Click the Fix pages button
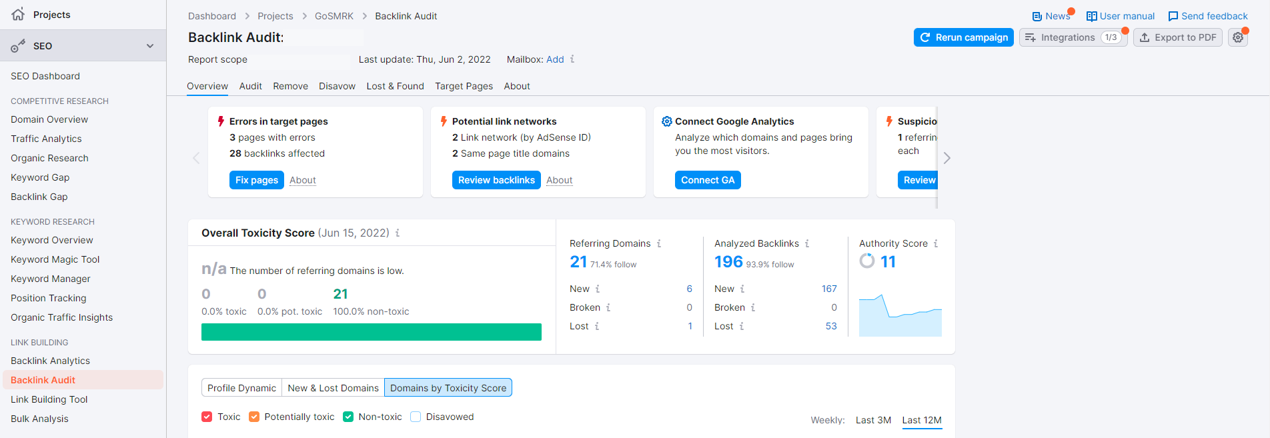The height and width of the screenshot is (438, 1270). click(257, 180)
